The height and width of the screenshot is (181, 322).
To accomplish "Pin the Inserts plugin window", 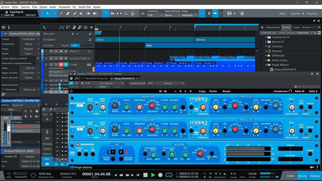I will tap(312, 74).
